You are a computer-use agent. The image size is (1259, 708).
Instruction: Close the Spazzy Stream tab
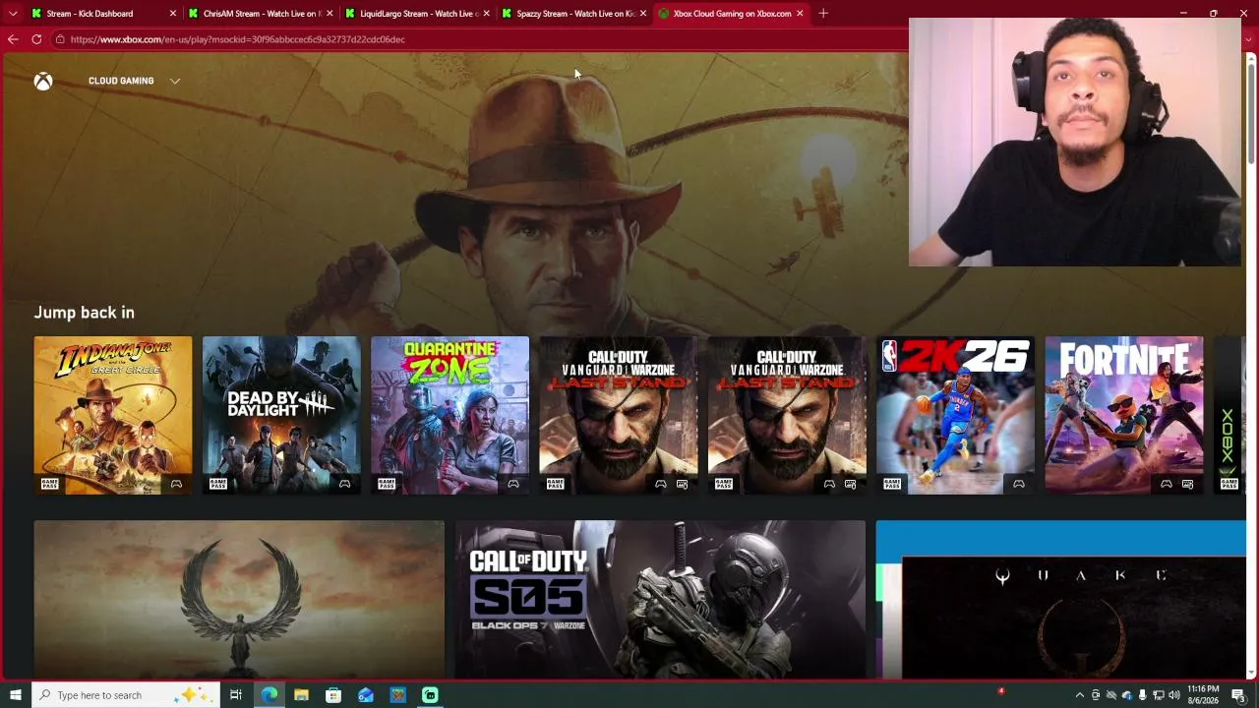[643, 14]
